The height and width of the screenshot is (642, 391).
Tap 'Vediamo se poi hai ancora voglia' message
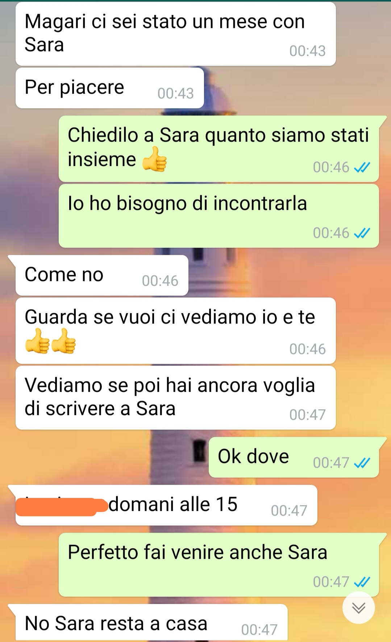[x=176, y=398]
